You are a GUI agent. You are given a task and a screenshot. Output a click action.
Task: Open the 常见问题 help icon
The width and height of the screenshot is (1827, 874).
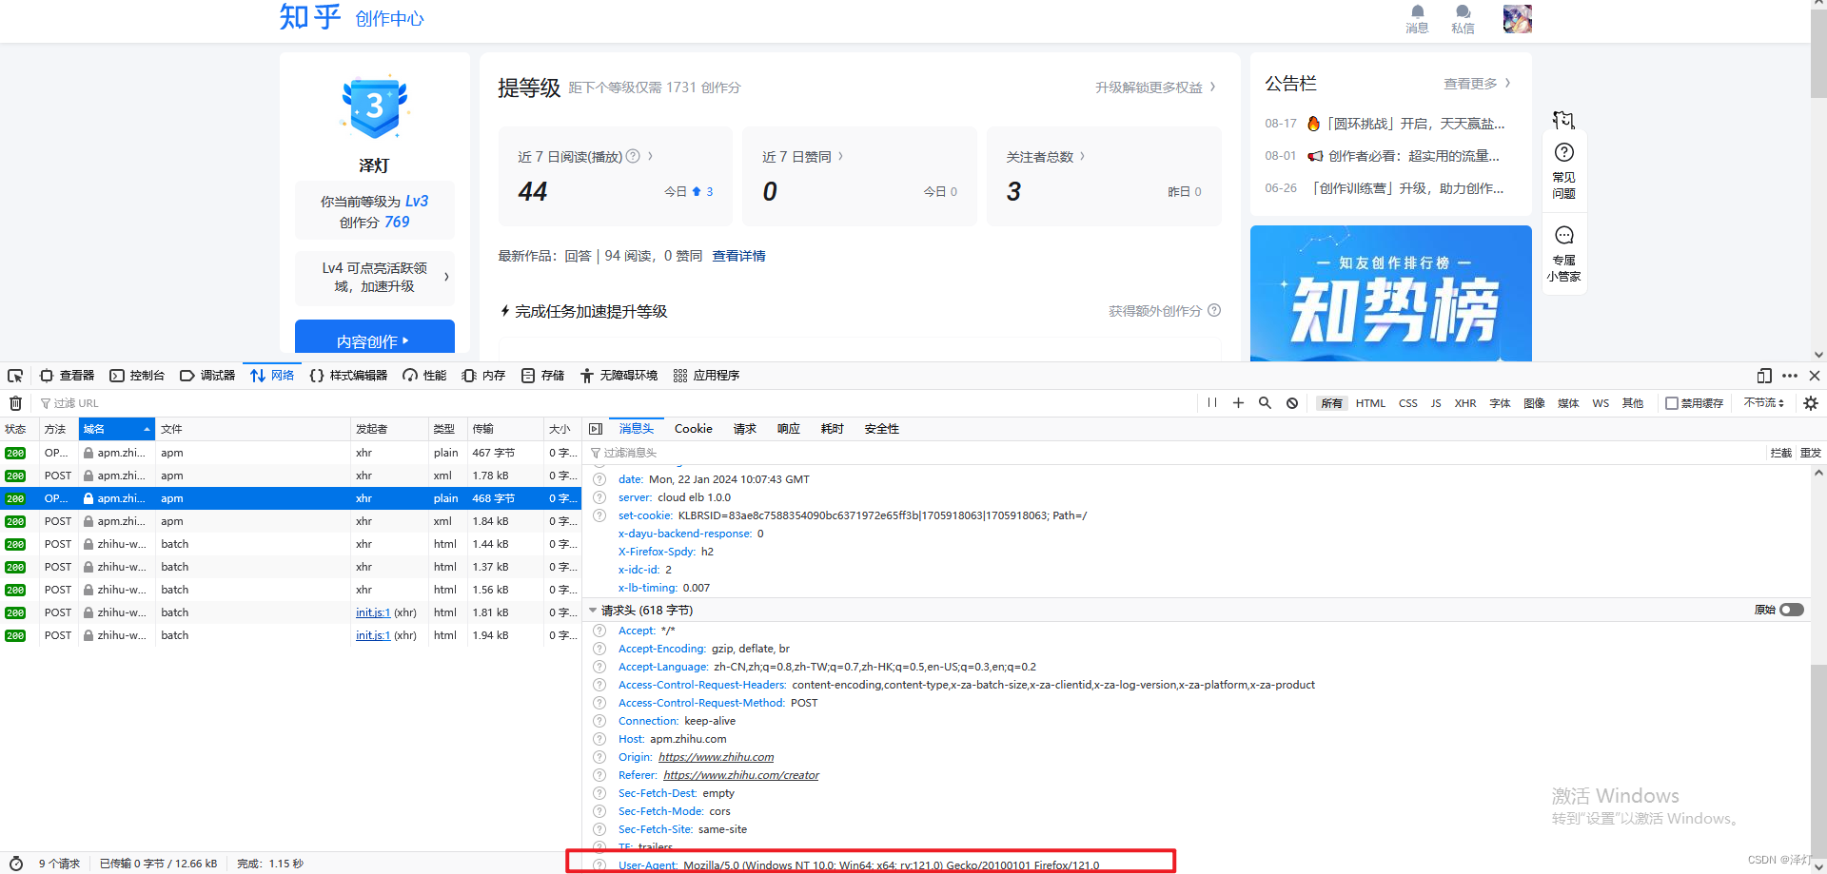coord(1564,152)
